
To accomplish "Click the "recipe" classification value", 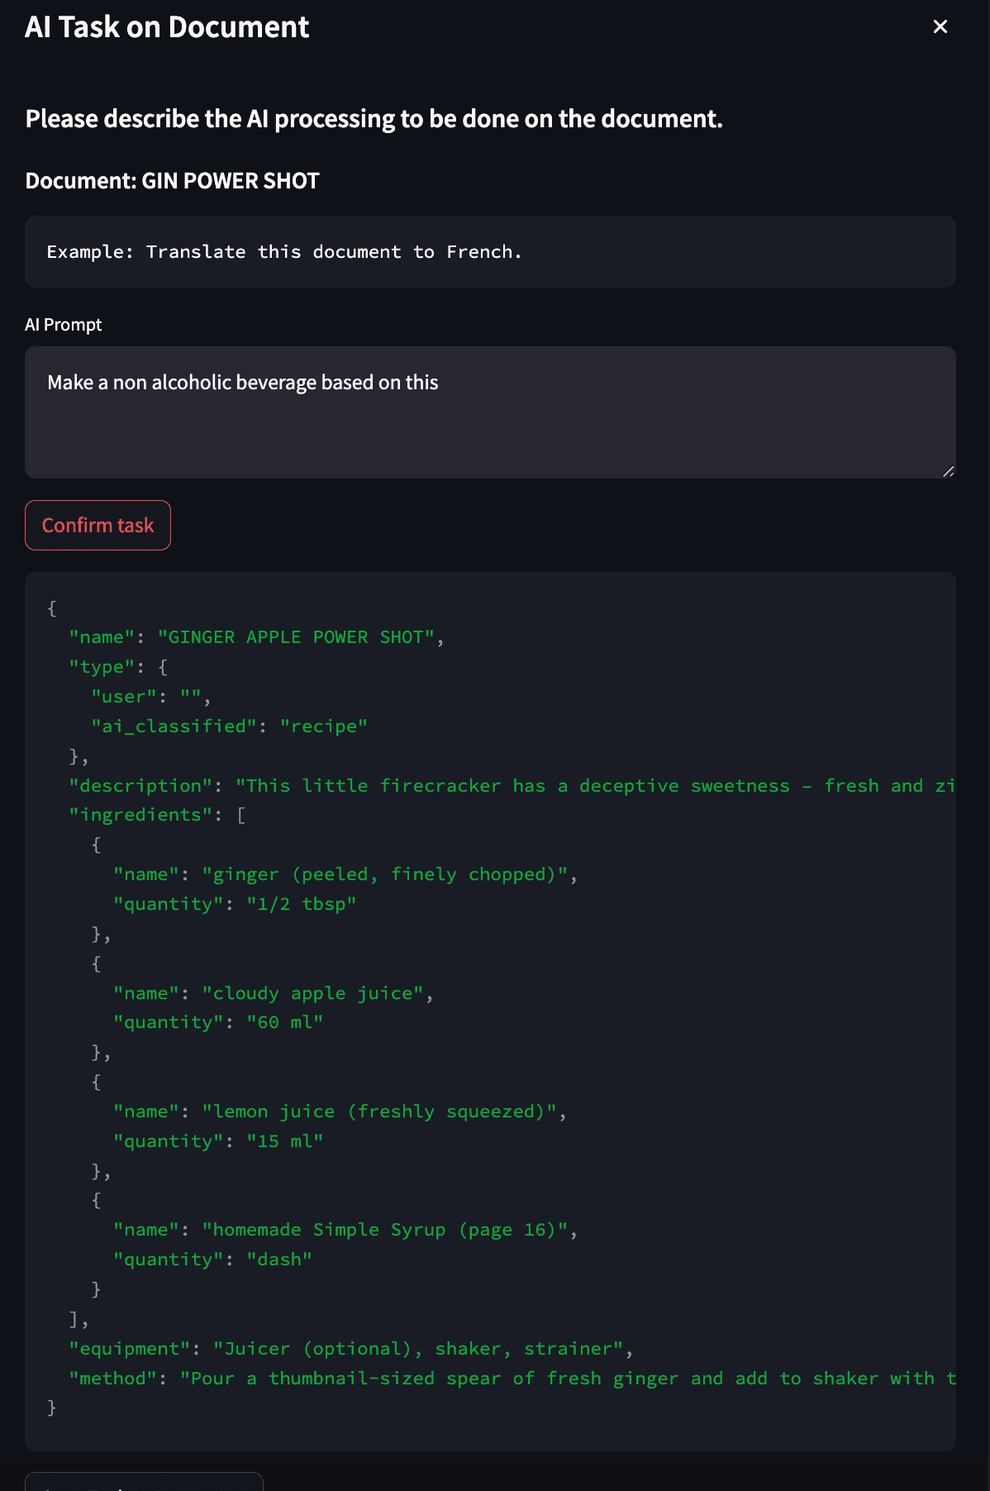I will tap(323, 726).
